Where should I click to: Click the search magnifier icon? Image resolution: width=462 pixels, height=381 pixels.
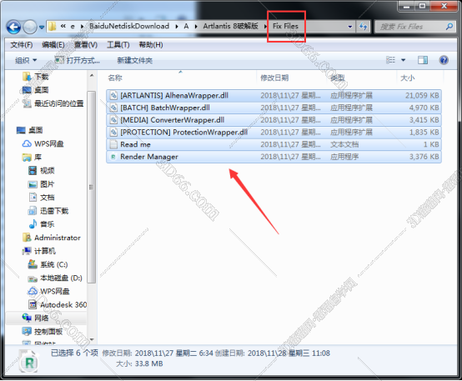pyautogui.click(x=449, y=27)
